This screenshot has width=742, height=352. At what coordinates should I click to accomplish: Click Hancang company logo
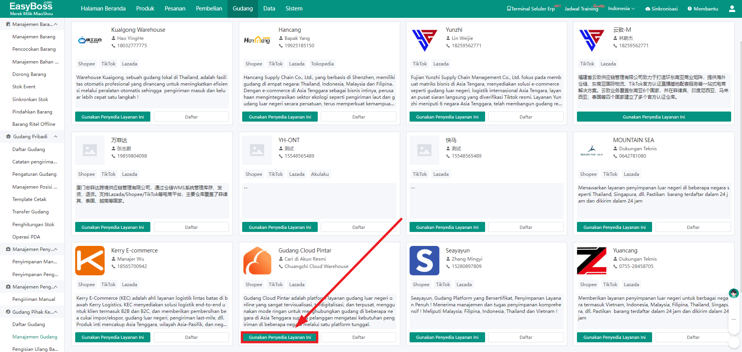pyautogui.click(x=257, y=39)
